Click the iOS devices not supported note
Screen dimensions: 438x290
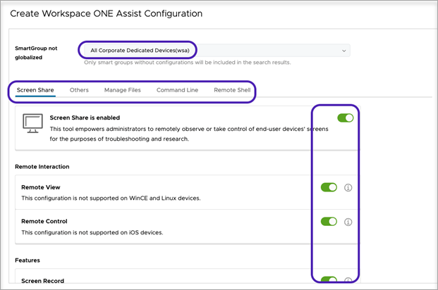coord(92,232)
